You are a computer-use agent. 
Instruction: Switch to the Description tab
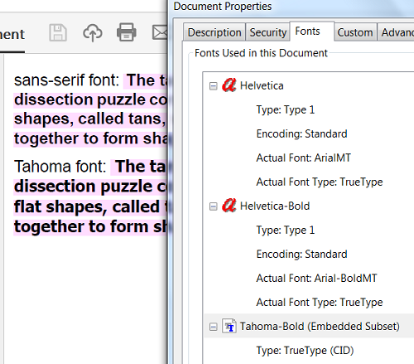coord(214,32)
